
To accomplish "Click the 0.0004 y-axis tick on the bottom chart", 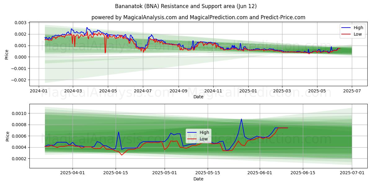I will pos(20,148).
